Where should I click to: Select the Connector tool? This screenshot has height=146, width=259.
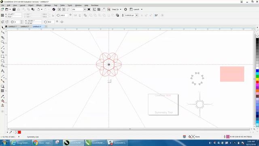2,81
